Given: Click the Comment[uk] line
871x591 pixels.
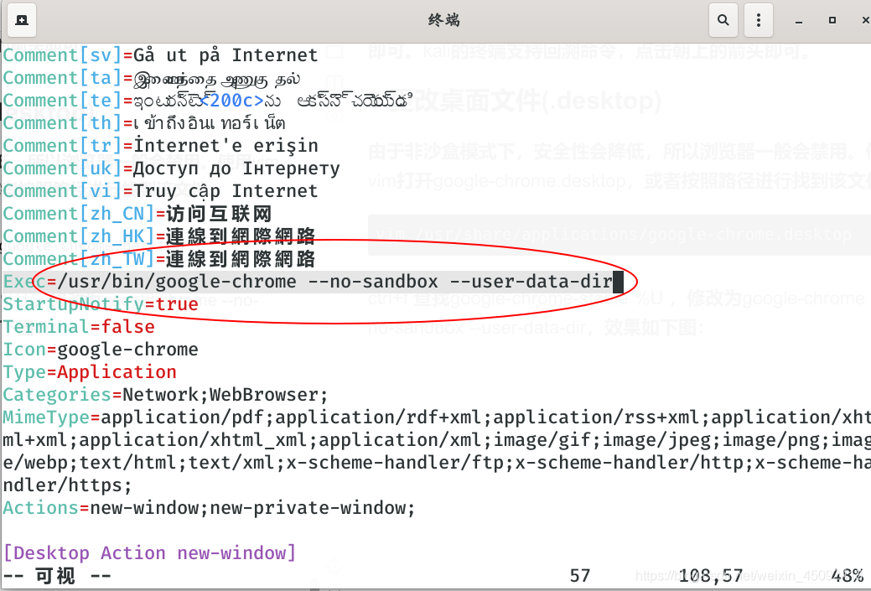Looking at the screenshot, I should (x=171, y=168).
